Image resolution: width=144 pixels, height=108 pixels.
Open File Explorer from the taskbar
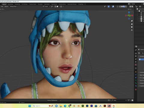tap(61, 106)
